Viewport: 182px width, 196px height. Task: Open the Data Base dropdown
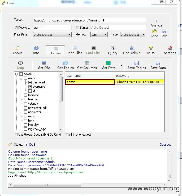(x=52, y=35)
